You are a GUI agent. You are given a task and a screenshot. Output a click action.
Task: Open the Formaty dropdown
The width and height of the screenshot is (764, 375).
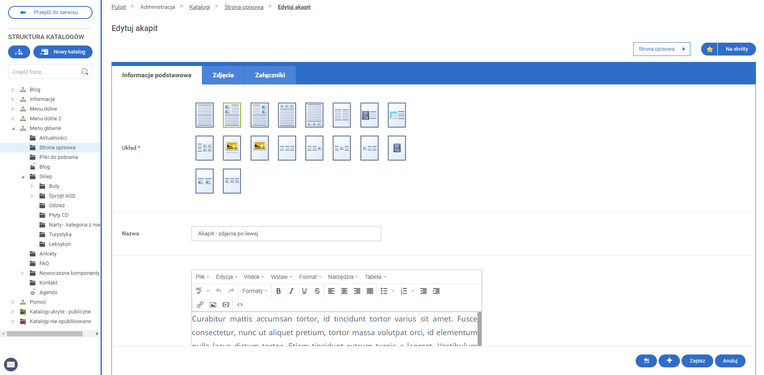coord(255,291)
